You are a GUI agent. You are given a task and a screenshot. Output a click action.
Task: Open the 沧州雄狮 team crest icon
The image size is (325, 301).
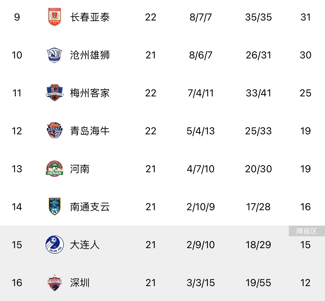(54, 55)
